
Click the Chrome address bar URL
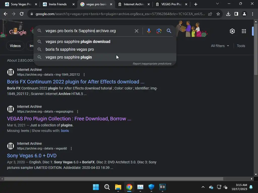click(x=120, y=14)
